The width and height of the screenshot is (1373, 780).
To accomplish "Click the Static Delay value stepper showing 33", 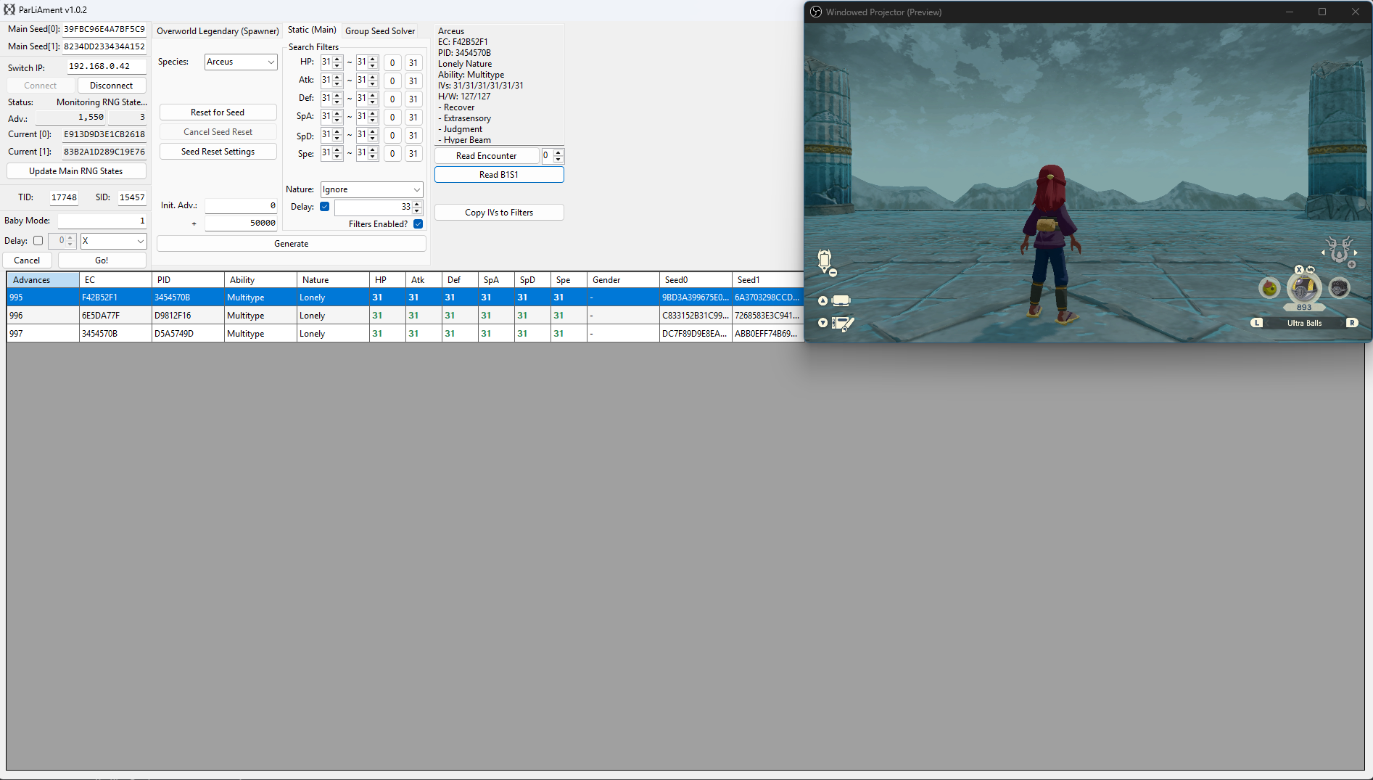I will click(378, 207).
